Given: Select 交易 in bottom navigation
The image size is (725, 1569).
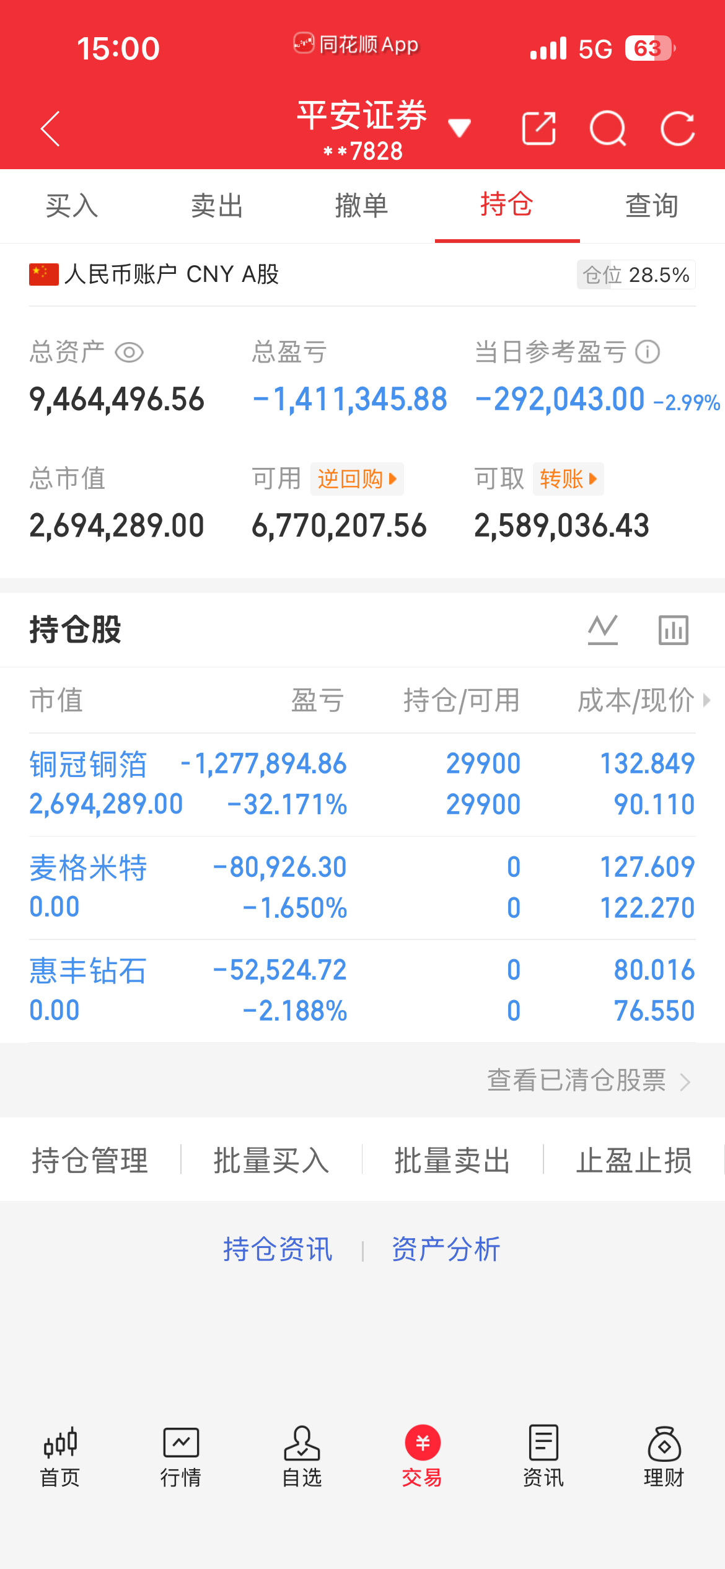Looking at the screenshot, I should coord(423,1457).
